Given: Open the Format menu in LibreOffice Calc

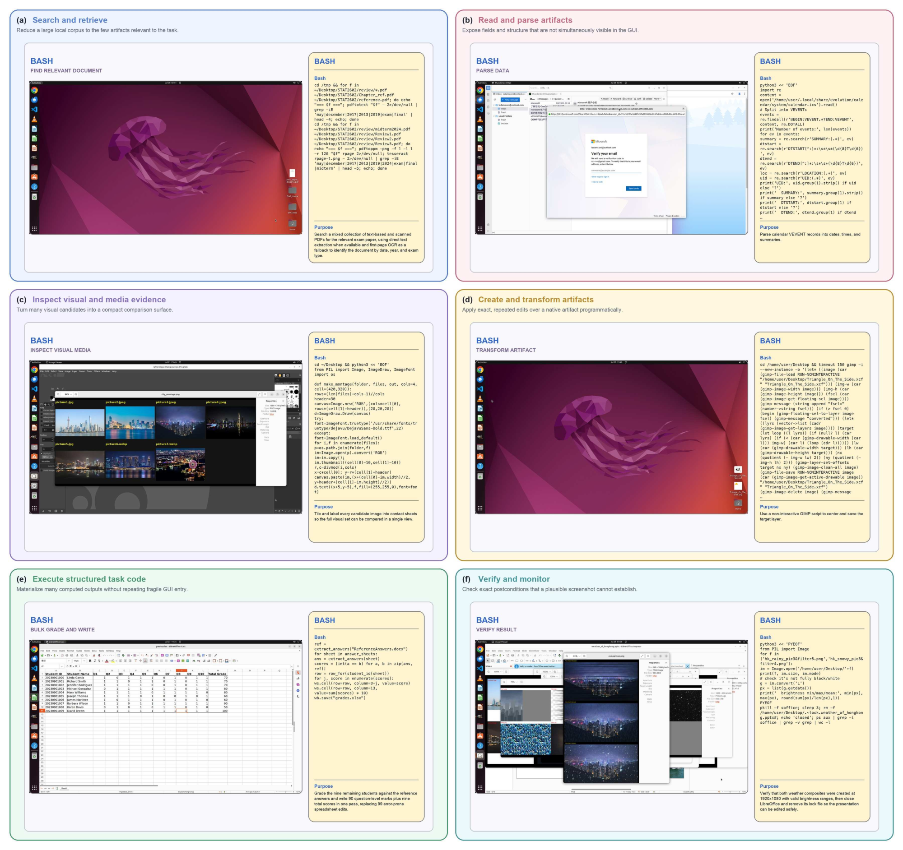Looking at the screenshot, I should point(70,651).
